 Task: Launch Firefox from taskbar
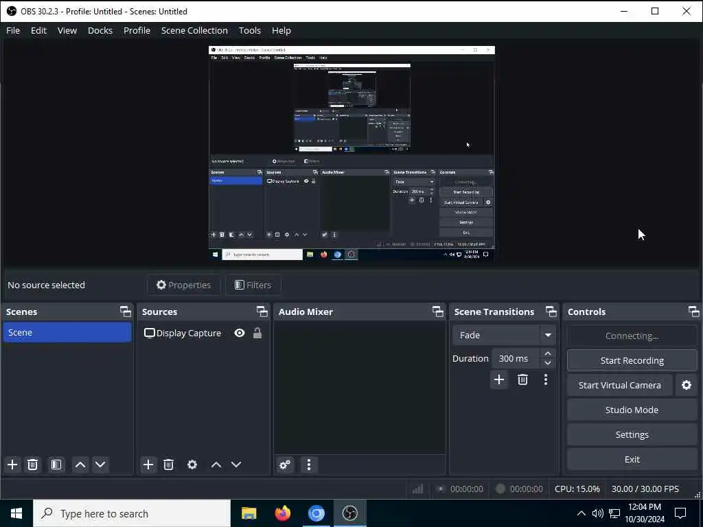(282, 513)
